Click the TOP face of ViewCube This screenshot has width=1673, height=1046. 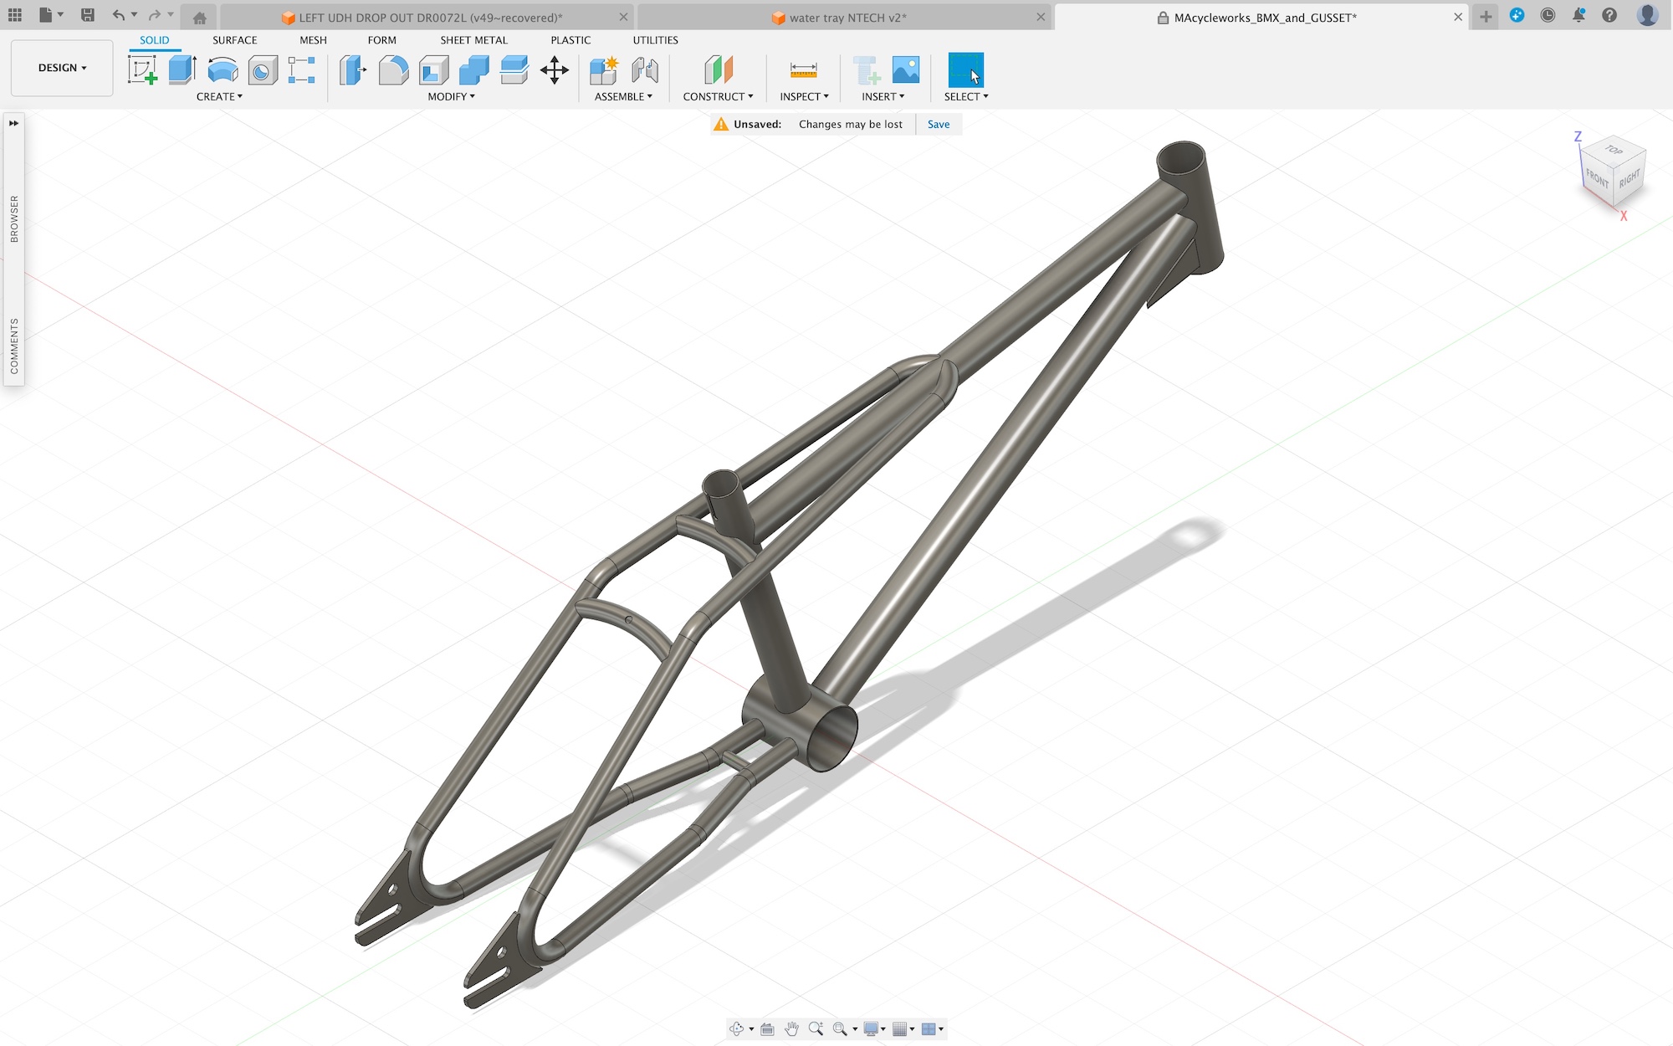pos(1614,151)
